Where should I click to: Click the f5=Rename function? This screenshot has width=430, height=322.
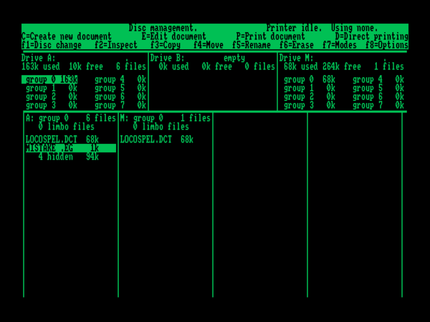tap(253, 45)
